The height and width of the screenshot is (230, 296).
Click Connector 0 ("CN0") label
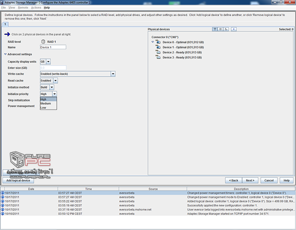coord(165,37)
